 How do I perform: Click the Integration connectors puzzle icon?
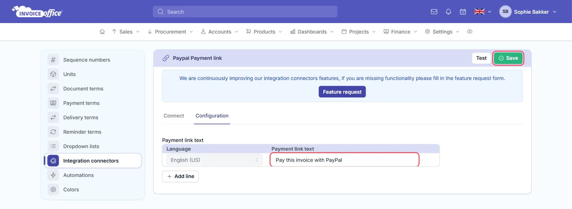coord(53,161)
